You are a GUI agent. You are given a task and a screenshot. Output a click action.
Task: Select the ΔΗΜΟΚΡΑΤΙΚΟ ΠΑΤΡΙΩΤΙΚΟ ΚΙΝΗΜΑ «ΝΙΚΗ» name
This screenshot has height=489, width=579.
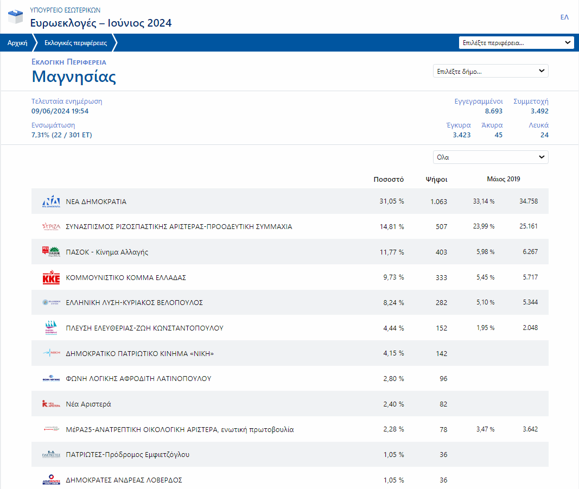pos(140,353)
